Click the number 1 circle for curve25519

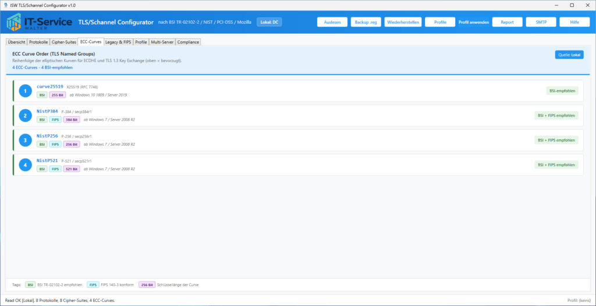(x=25, y=91)
